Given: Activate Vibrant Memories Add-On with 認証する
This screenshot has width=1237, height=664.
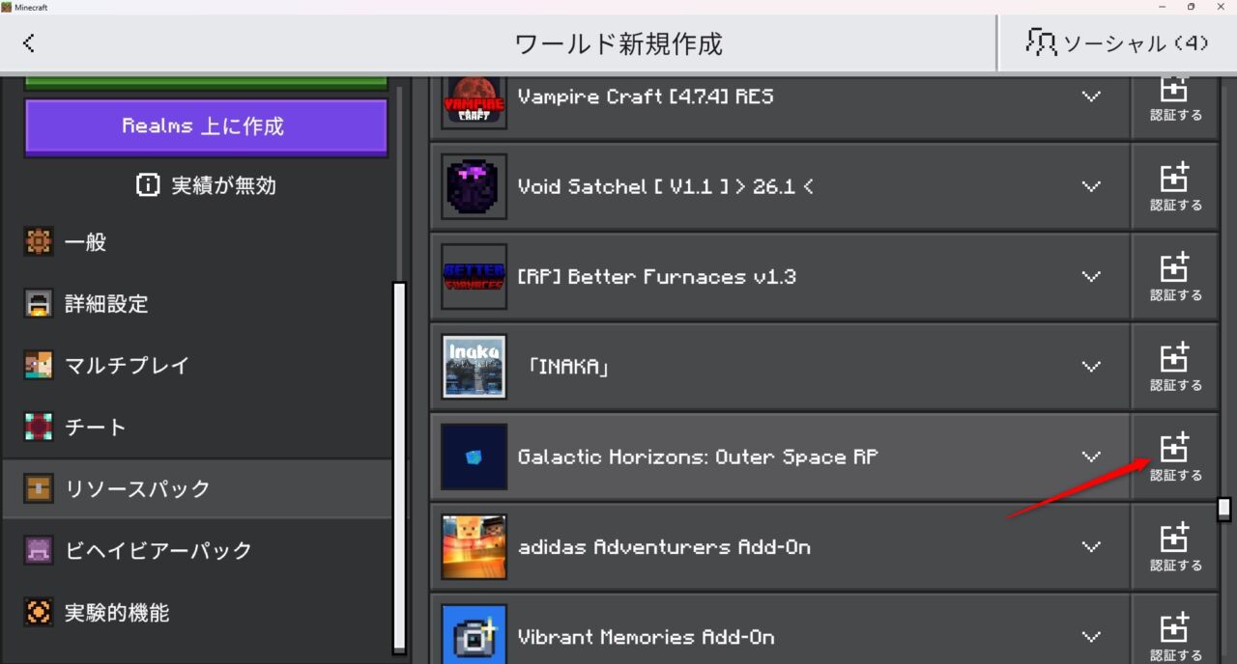Looking at the screenshot, I should pyautogui.click(x=1175, y=629).
